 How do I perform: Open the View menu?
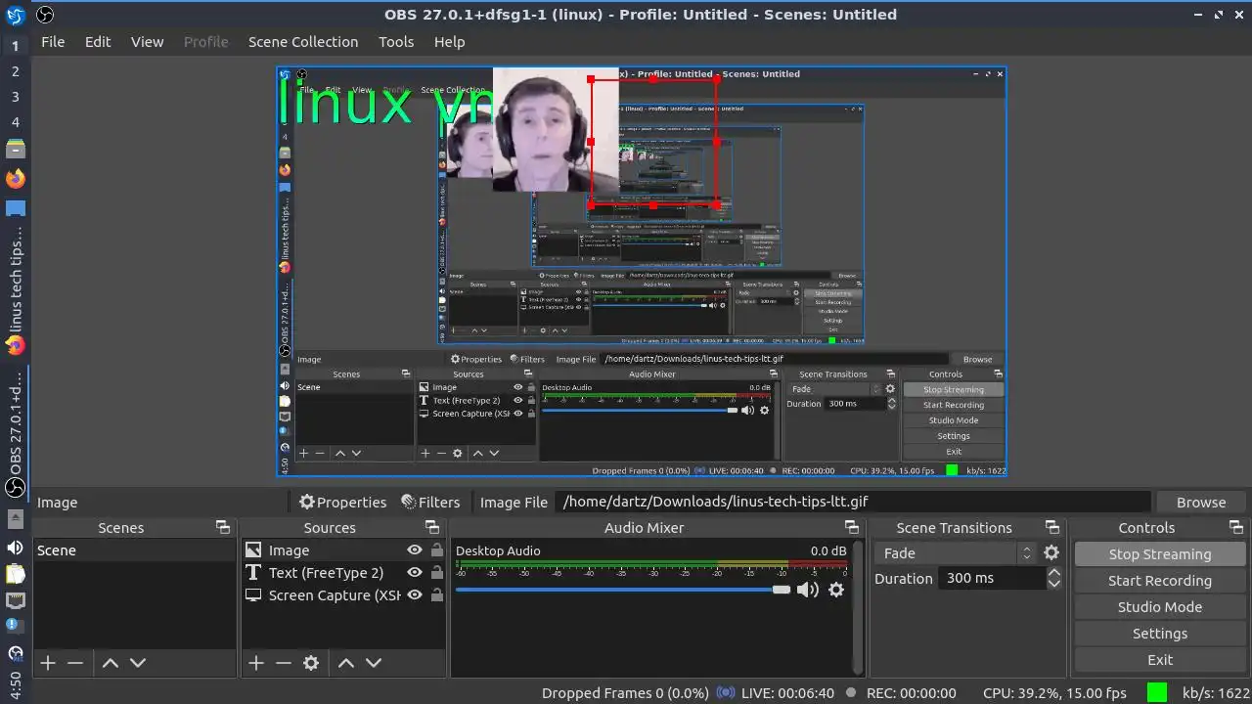coord(147,42)
